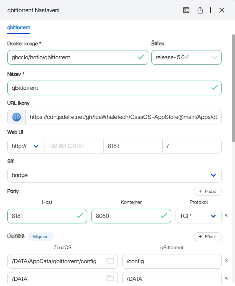Click the export/share icon in header
Screen dimensions: 235x286
coord(200,10)
